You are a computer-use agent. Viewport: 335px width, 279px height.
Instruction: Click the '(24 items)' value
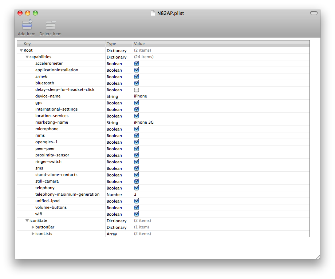(x=144, y=57)
